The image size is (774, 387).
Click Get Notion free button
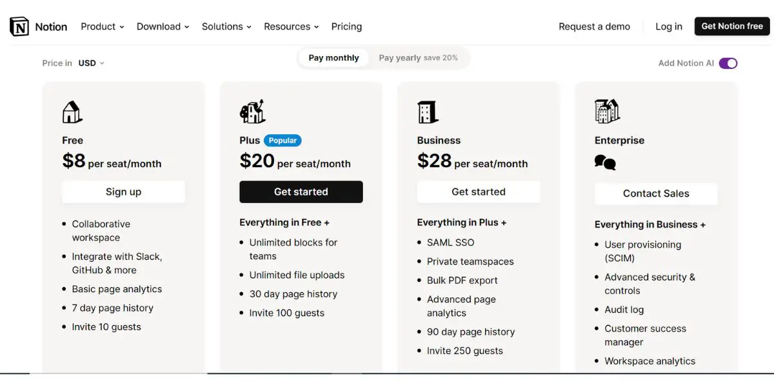[732, 26]
